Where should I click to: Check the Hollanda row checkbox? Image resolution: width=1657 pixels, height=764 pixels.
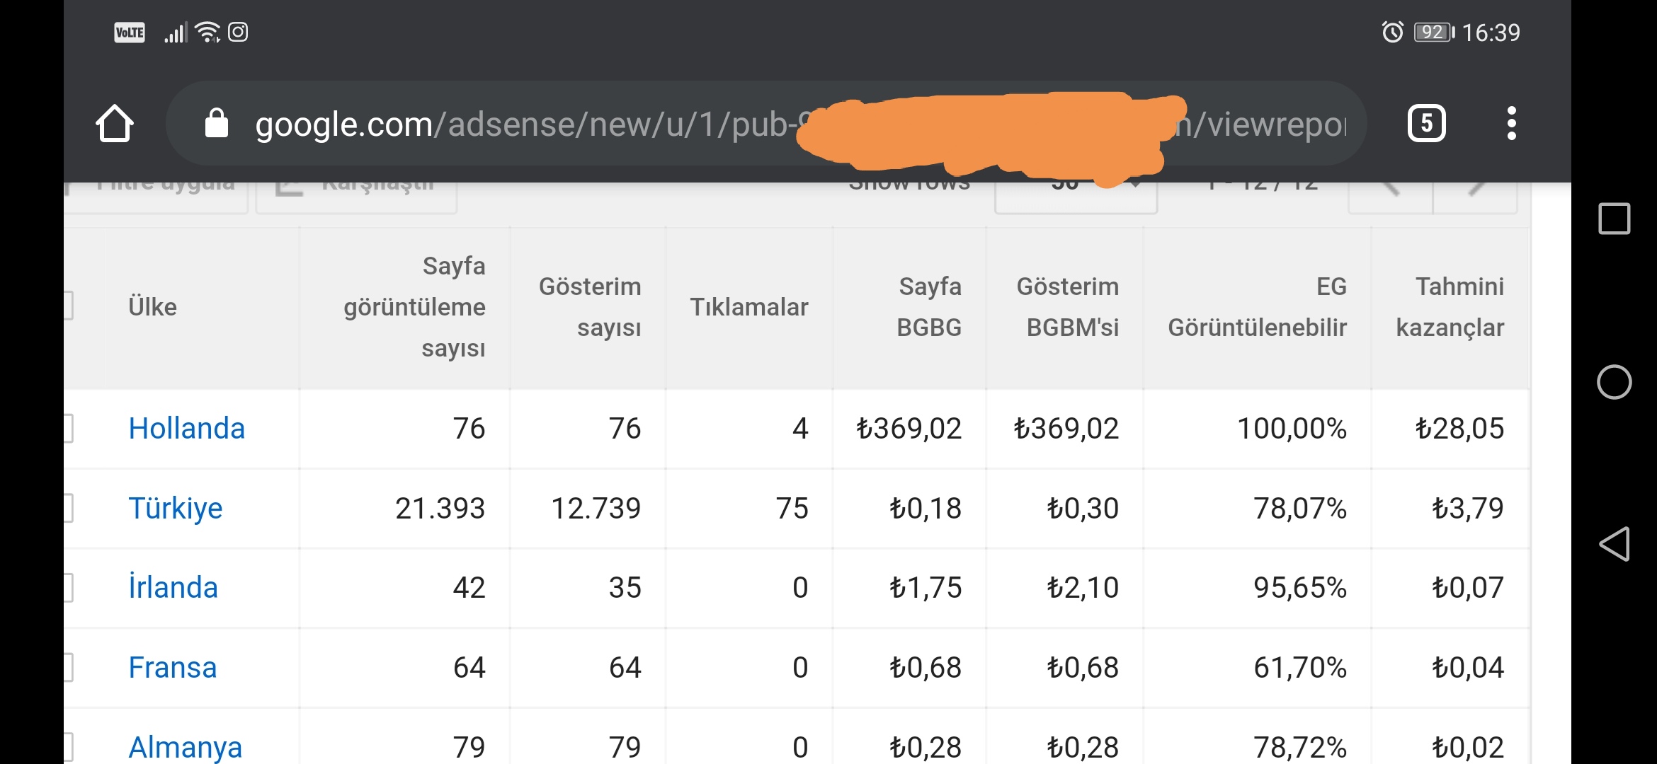tap(68, 428)
